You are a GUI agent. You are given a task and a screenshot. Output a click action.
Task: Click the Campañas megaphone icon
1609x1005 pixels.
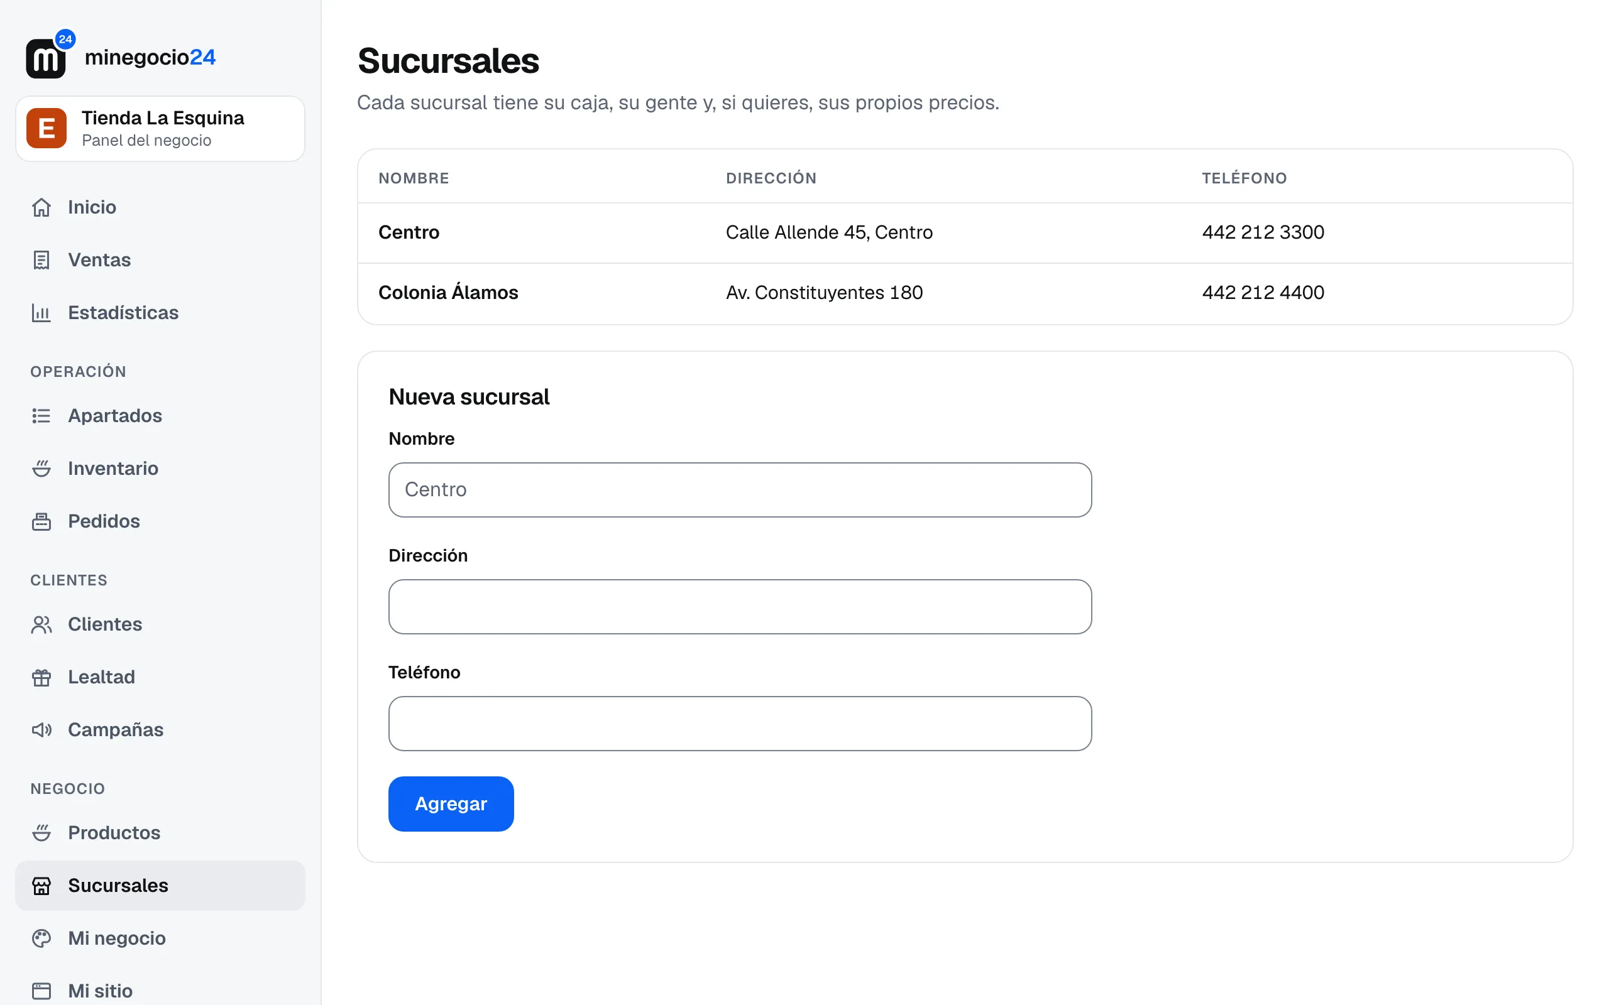[x=41, y=730]
